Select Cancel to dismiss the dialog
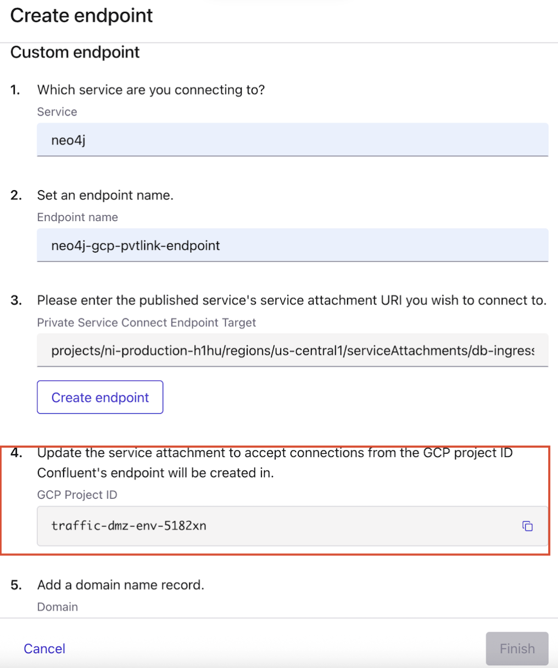This screenshot has width=558, height=668. 44,648
